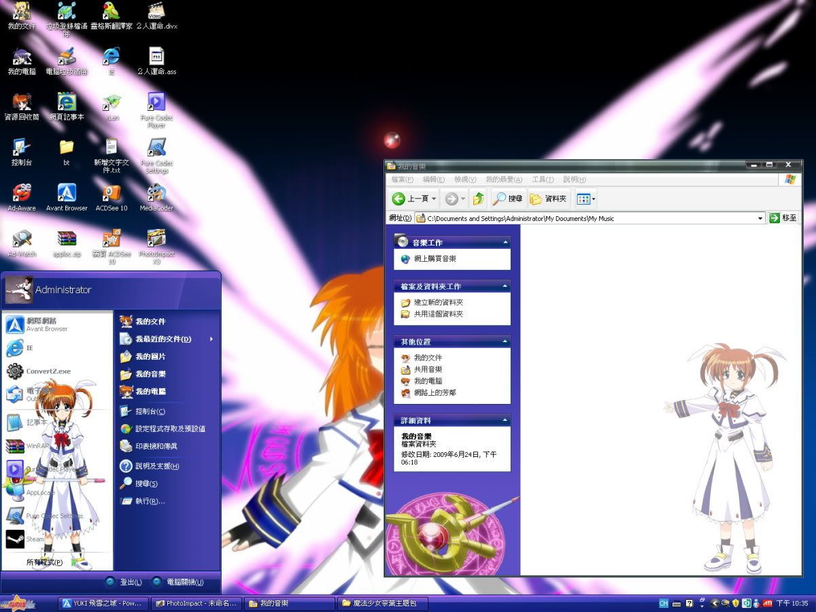Open the 工具(T) menu
Image resolution: width=816 pixels, height=612 pixels.
point(543,180)
